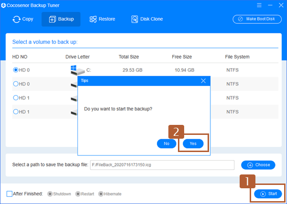Switch to the Backup tab
This screenshot has height=204, width=287.
61,19
